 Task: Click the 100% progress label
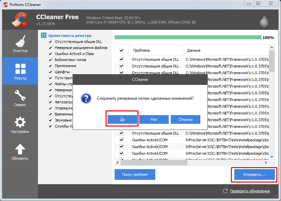[268, 37]
